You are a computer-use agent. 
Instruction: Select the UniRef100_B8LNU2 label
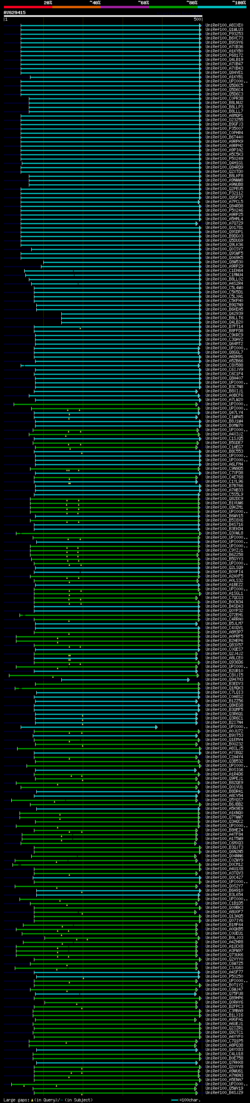click(x=224, y=103)
